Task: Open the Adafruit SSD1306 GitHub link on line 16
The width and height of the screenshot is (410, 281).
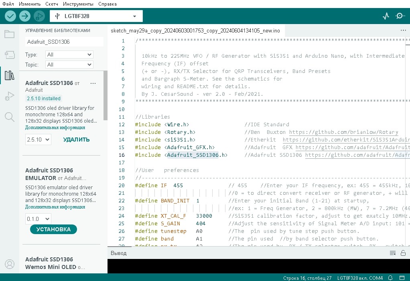Action: tap(357, 155)
